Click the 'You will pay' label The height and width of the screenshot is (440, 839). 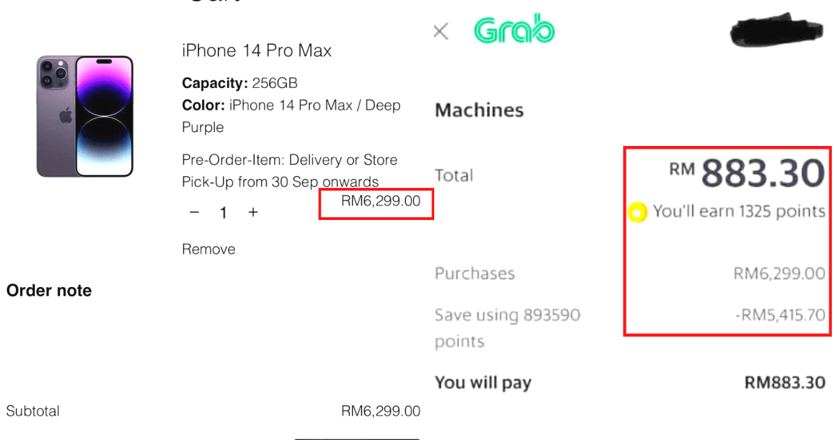pos(483,383)
